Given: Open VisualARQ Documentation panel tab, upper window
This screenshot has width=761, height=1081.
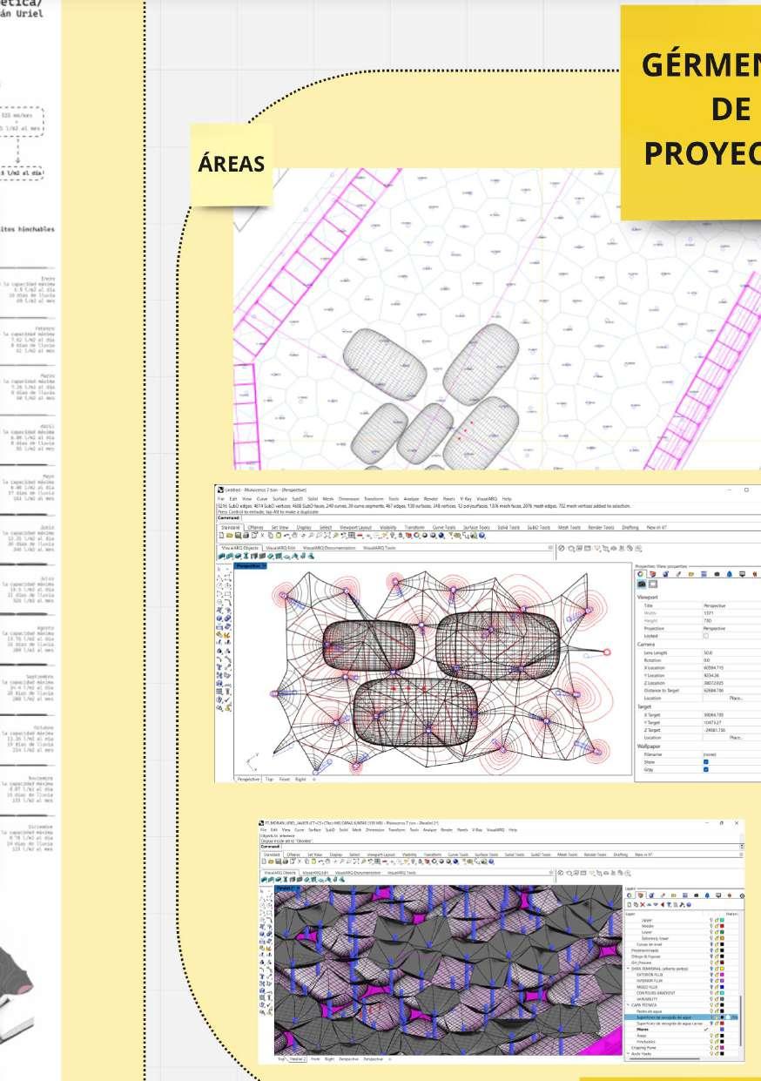Looking at the screenshot, I should tap(329, 548).
